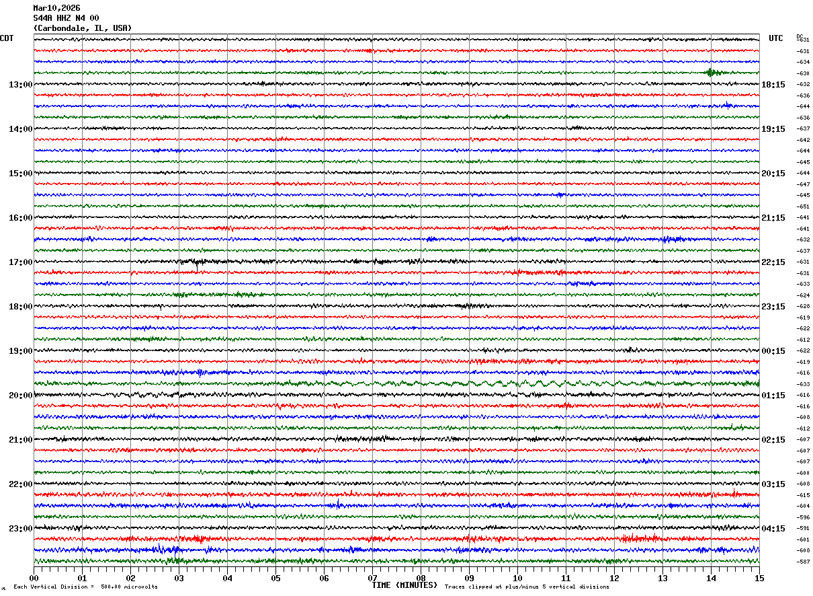This screenshot has width=813, height=596.
Task: Click the 13:00 CDT time label
Action: click(21, 85)
